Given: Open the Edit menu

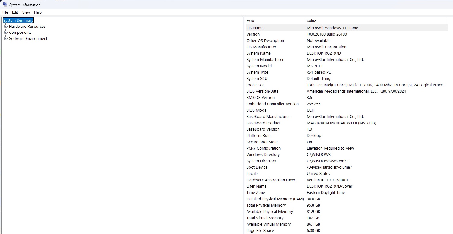Looking at the screenshot, I should tap(15, 12).
